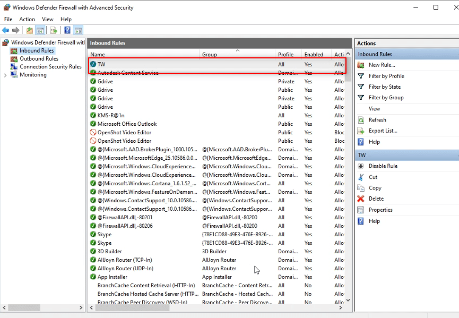Click the Export List toolbar icon
This screenshot has height=318, width=459.
point(54,30)
